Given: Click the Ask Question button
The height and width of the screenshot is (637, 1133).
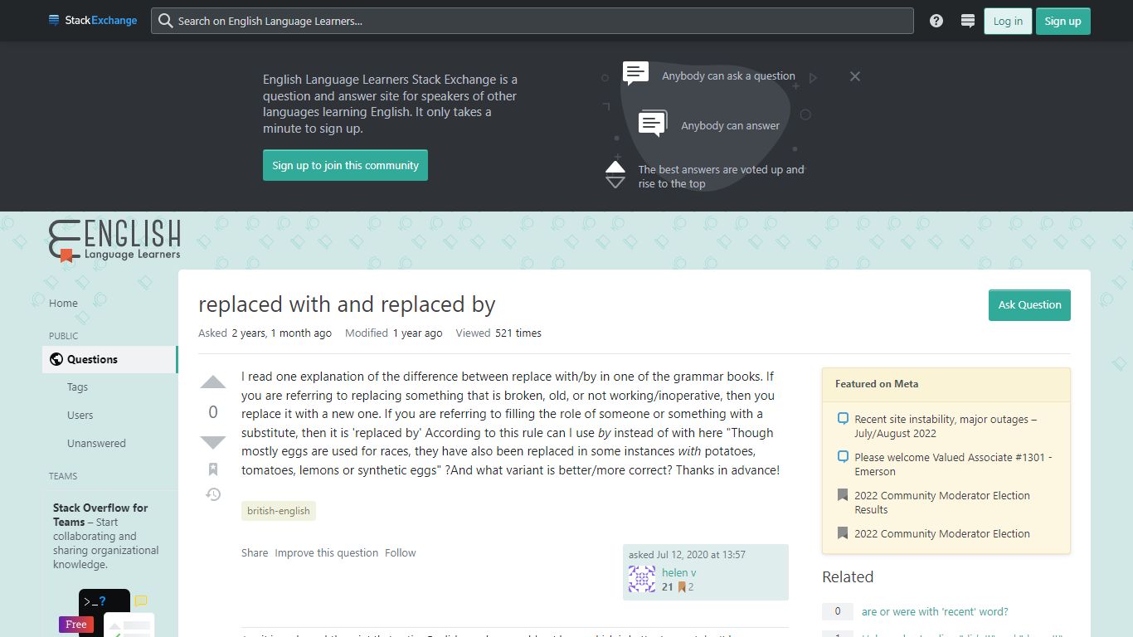Looking at the screenshot, I should pos(1029,304).
